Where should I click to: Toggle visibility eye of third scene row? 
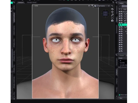(x=120, y=16)
